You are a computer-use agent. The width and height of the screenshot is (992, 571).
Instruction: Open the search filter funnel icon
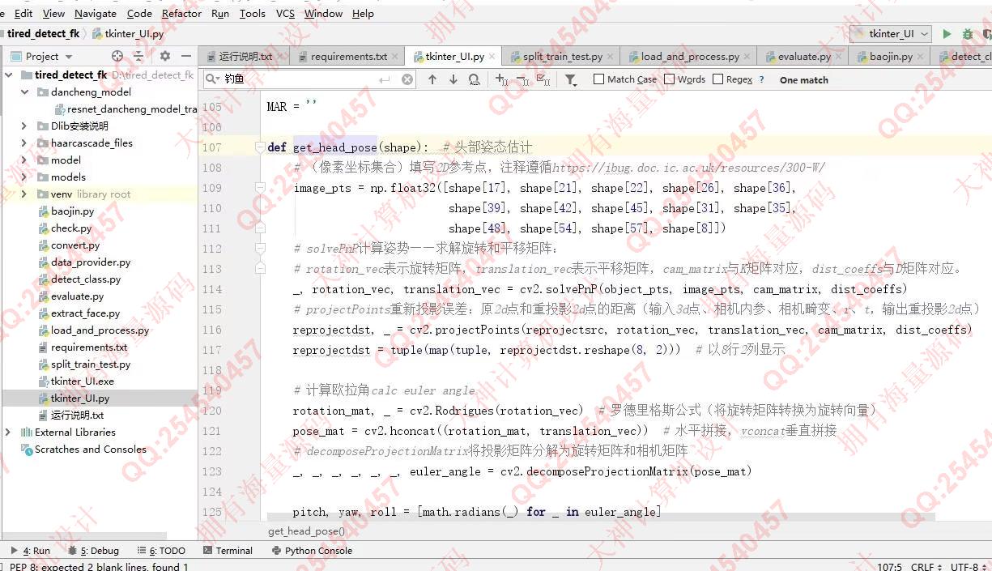click(x=571, y=79)
